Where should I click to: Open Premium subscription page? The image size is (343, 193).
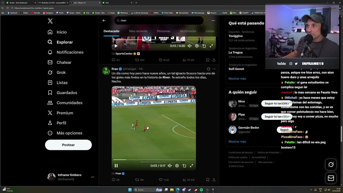(60, 113)
